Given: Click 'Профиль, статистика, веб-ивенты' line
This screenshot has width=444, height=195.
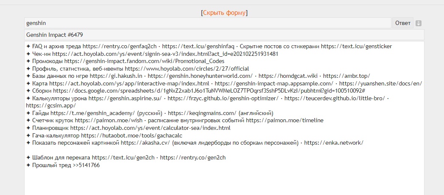Looking at the screenshot, I should pos(138,68).
